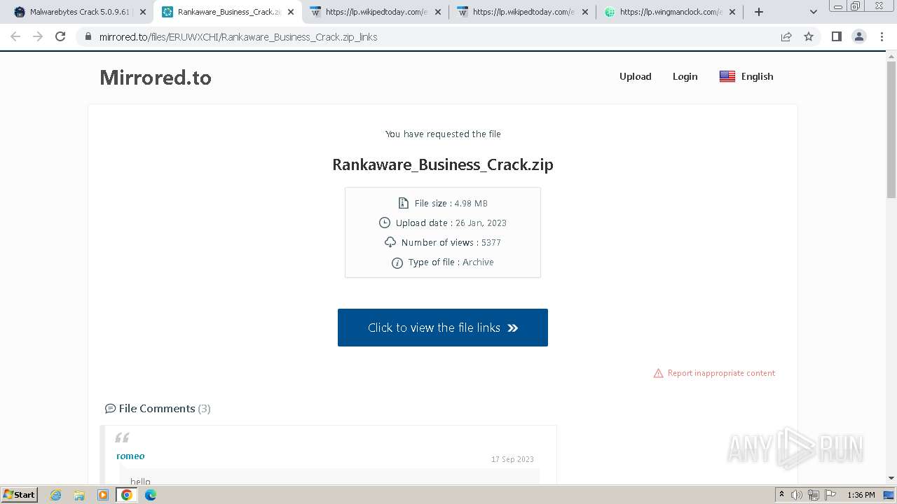897x504 pixels.
Task: Close the Rankaware_Business_Crack.zip tab
Action: pyautogui.click(x=291, y=12)
